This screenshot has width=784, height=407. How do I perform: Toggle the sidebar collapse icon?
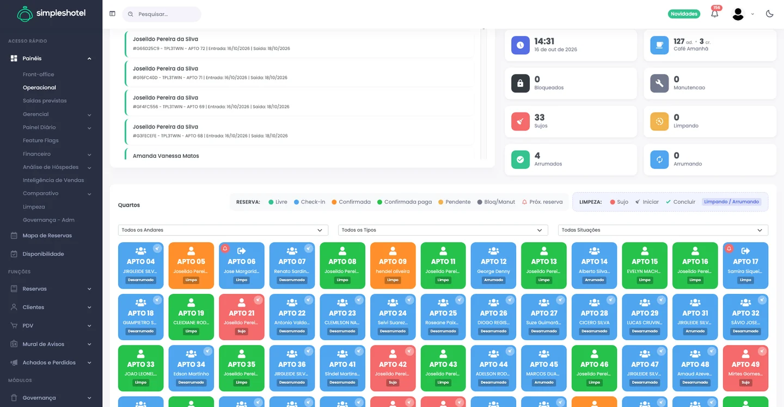[x=112, y=14]
